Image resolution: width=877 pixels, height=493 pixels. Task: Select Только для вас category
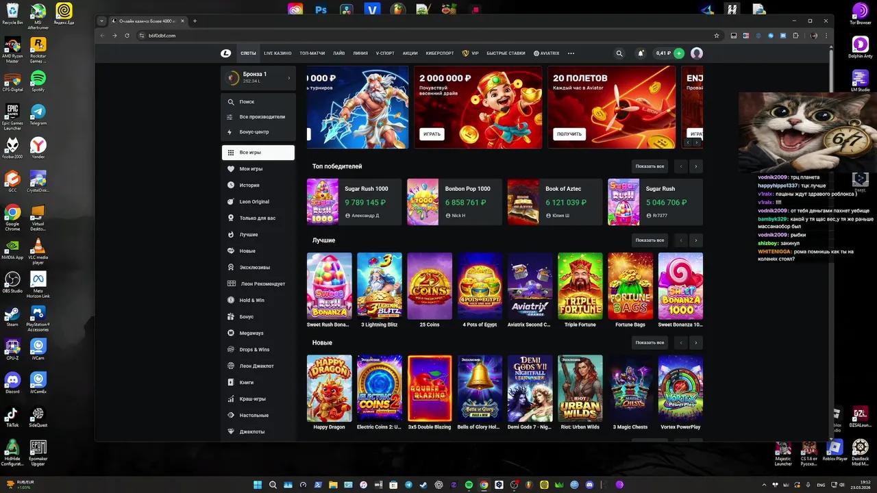click(258, 218)
